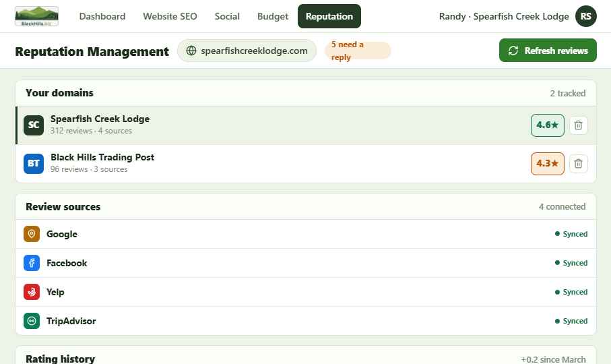This screenshot has height=364, width=611.
Task: Click the globe icon in domain chip
Action: (x=191, y=51)
